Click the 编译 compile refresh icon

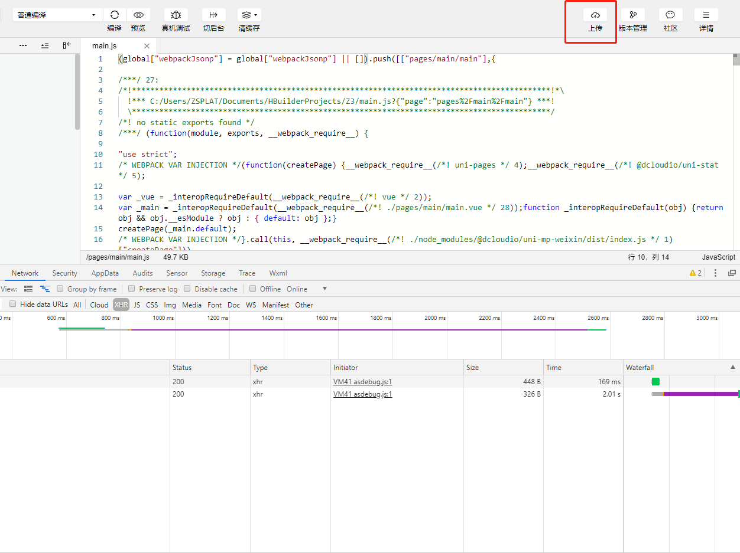115,15
